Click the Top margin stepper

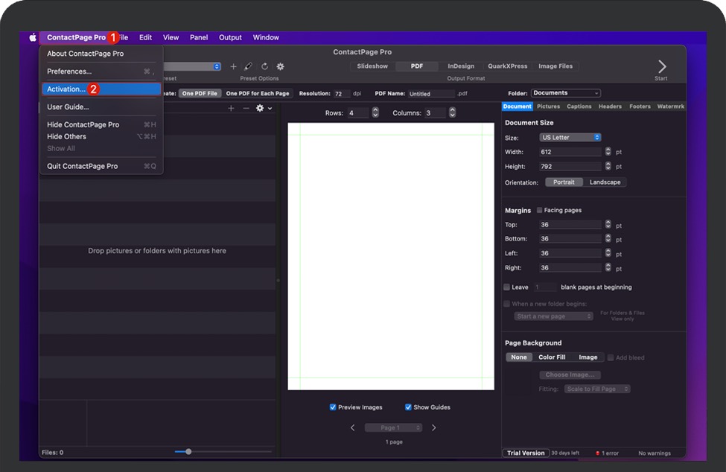(608, 224)
